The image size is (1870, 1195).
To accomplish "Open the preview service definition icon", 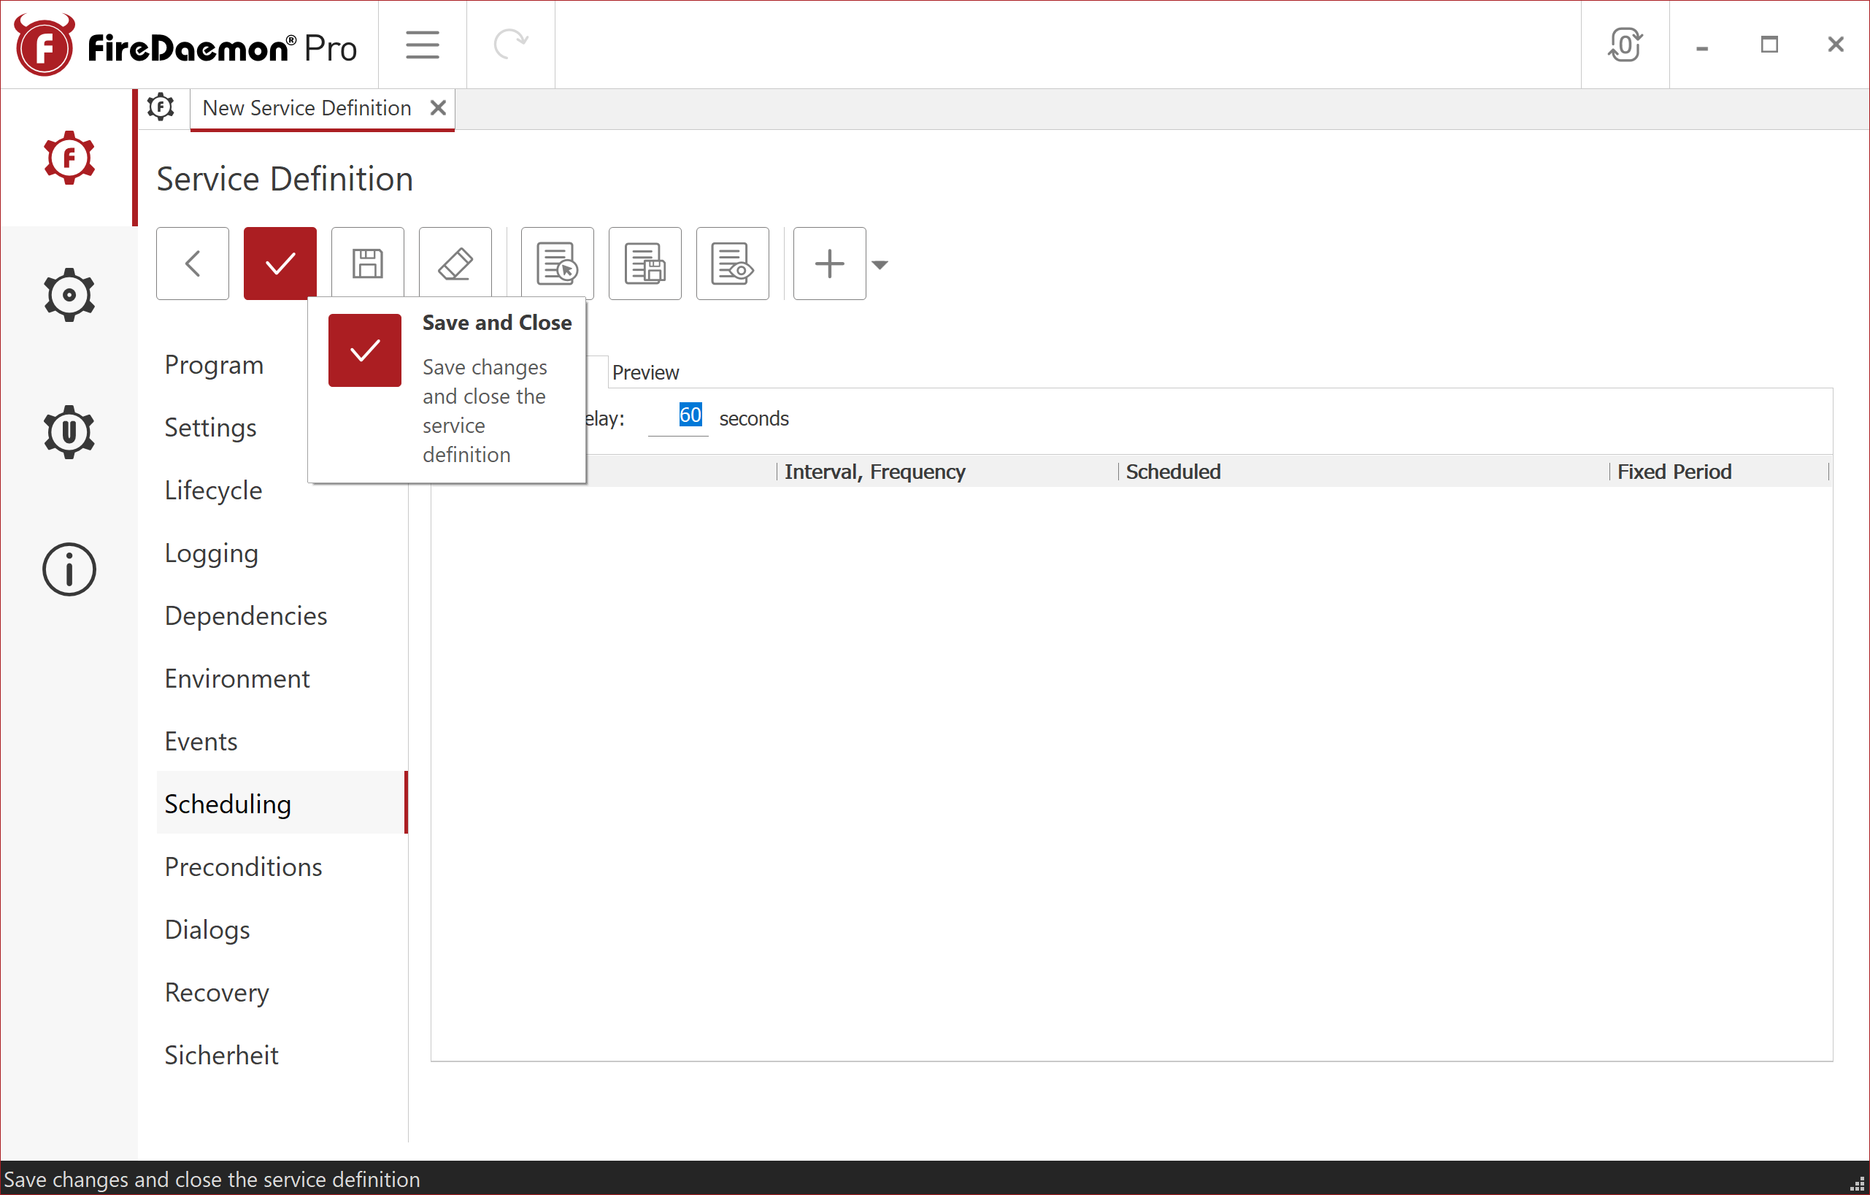I will point(731,264).
